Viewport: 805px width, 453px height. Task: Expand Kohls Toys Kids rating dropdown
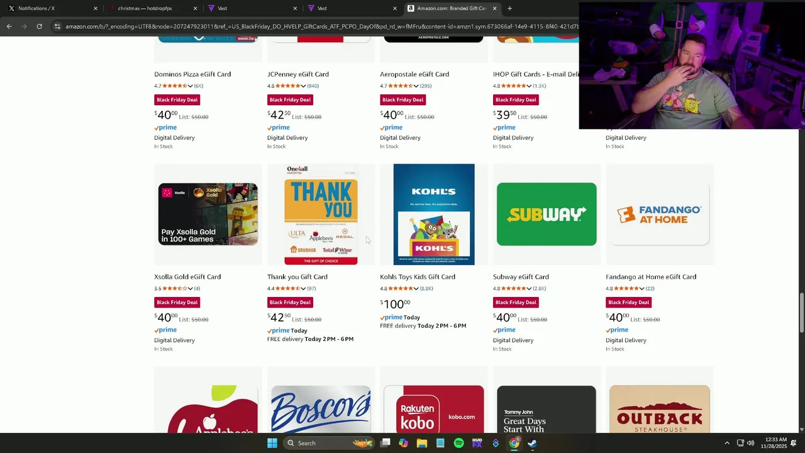(416, 289)
